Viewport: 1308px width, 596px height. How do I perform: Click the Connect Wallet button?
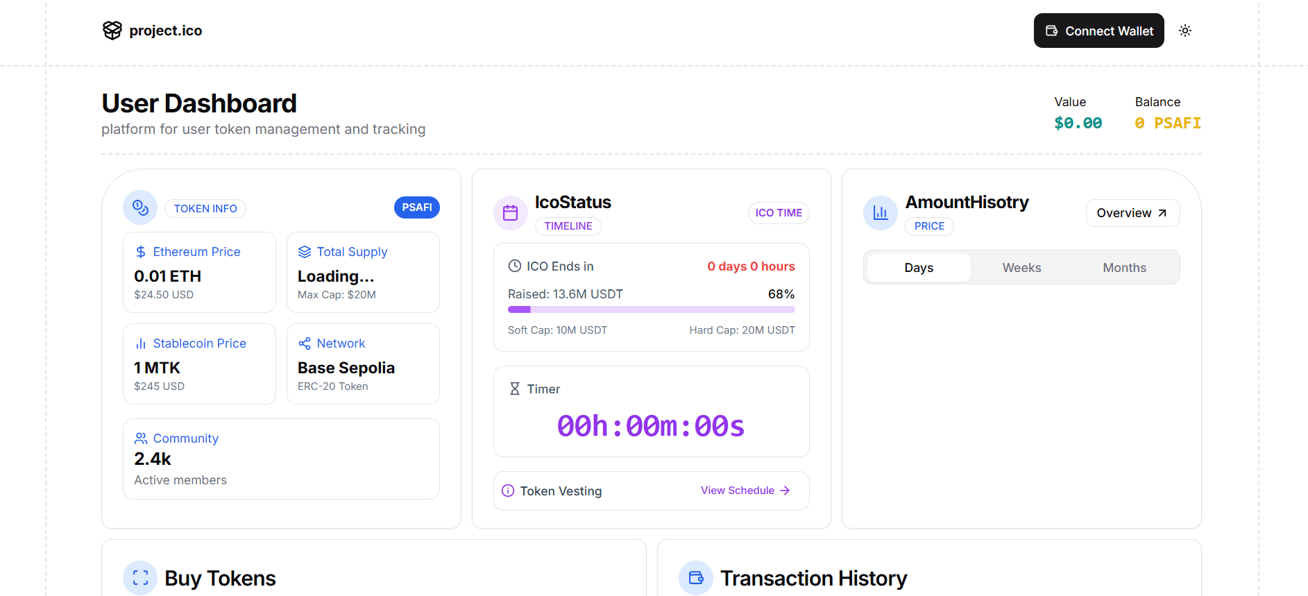pos(1098,31)
